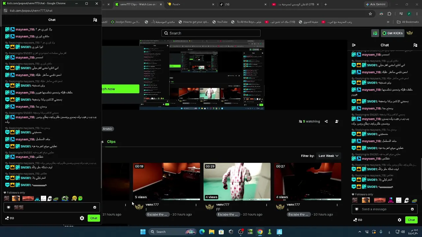Click the 5 watching viewer count
Image resolution: width=422 pixels, height=237 pixels.
pyautogui.click(x=310, y=121)
